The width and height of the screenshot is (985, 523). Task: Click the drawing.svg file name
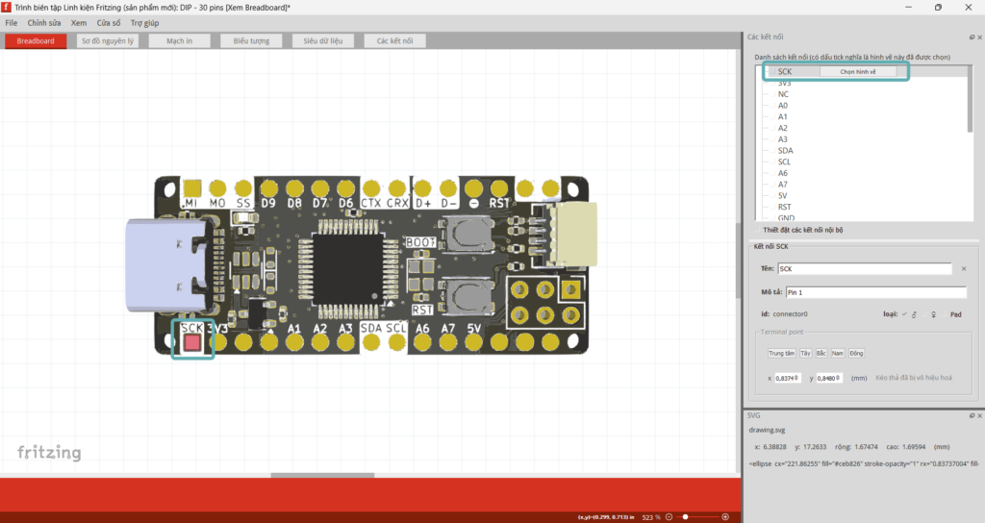point(767,430)
